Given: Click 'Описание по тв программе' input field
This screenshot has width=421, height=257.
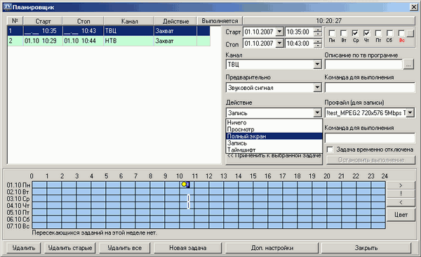Looking at the screenshot, I should pyautogui.click(x=363, y=65).
